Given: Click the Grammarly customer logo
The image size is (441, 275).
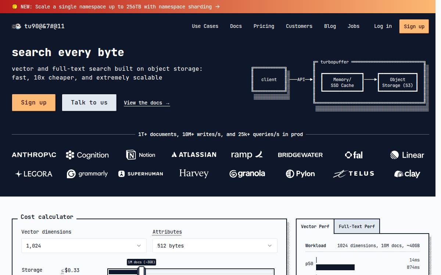Looking at the screenshot, I should pos(87,174).
